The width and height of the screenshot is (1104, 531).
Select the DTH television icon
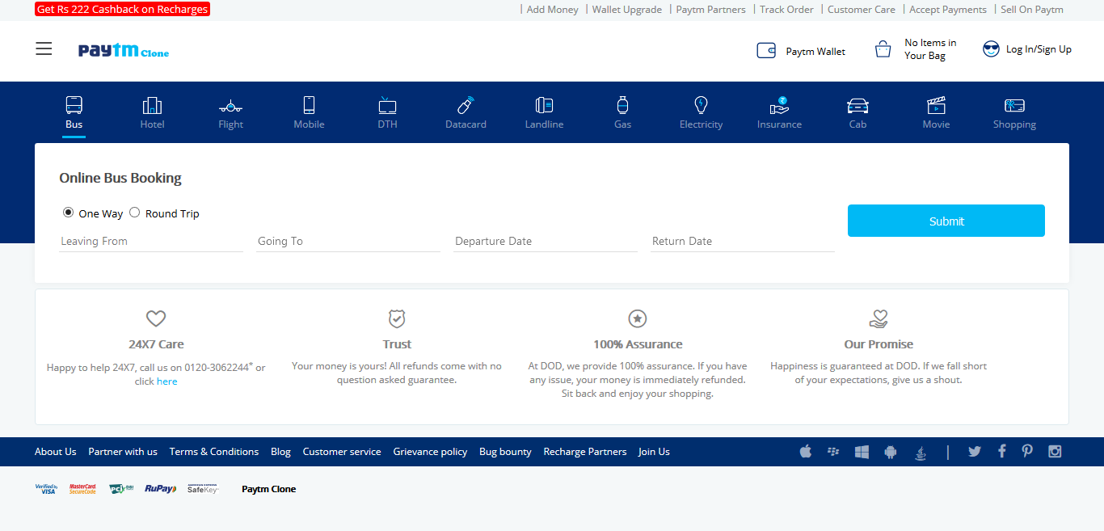387,105
